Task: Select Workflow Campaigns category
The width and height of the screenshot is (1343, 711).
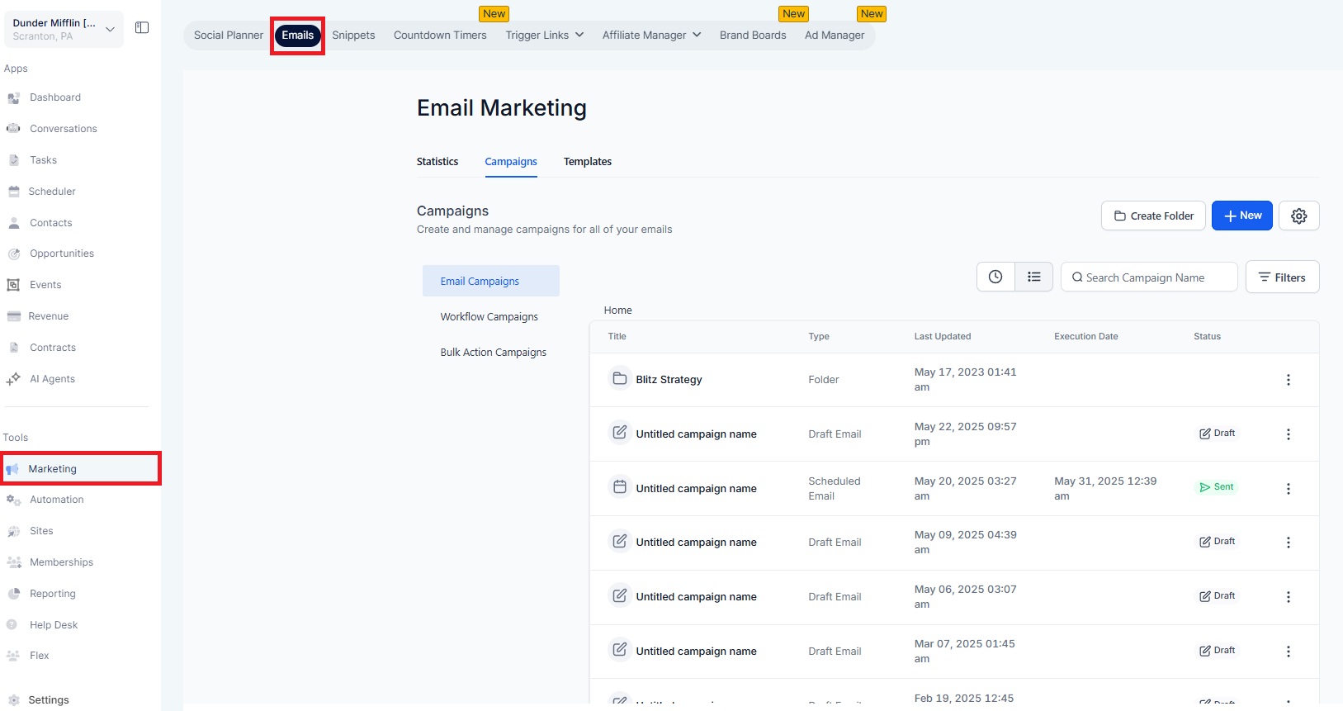Action: coord(491,317)
